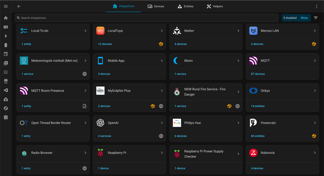Expand the Radio Browser chevron
This screenshot has height=176, width=324.
click(x=86, y=153)
